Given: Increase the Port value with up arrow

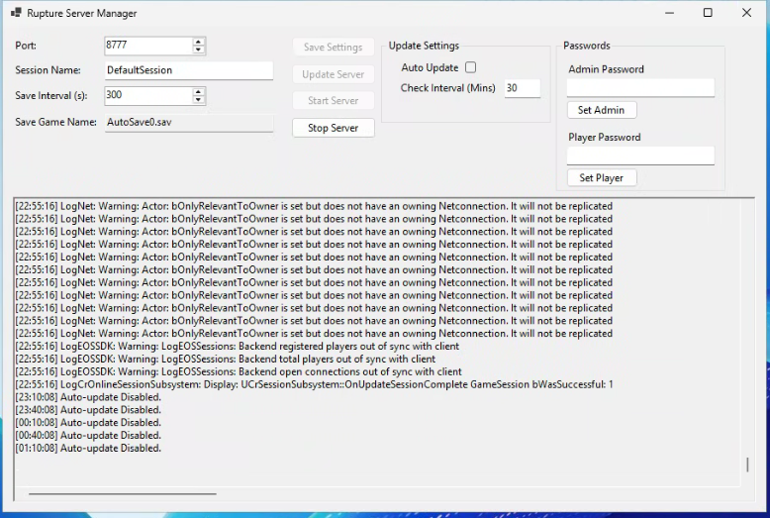Looking at the screenshot, I should (x=199, y=42).
